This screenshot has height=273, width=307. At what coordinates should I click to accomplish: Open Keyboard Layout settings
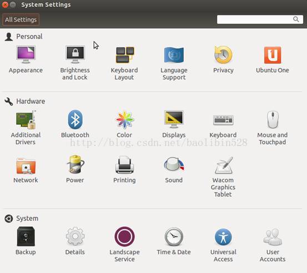tap(124, 63)
